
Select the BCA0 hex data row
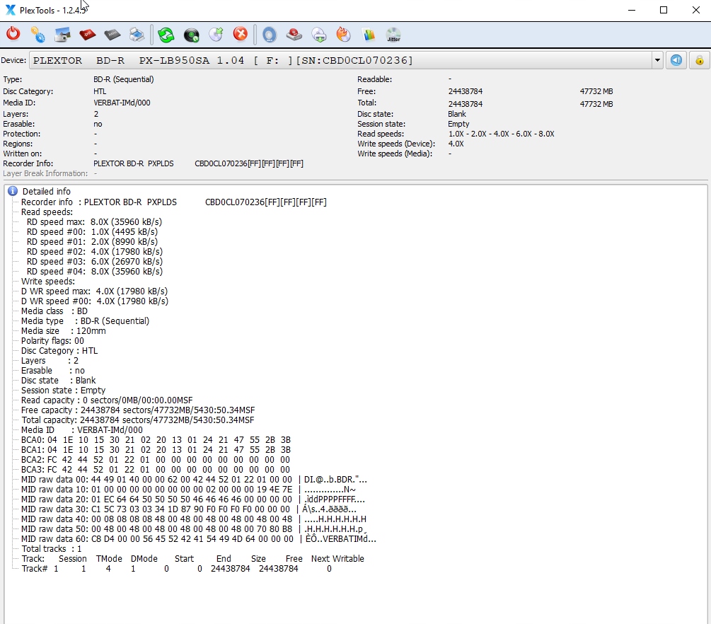(x=156, y=440)
